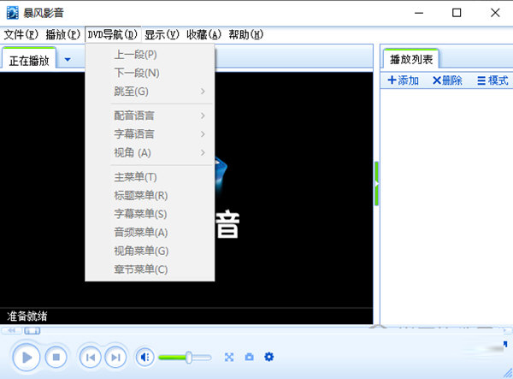Take a screenshot with camera icon
Viewport: 513px width, 379px height.
(249, 357)
